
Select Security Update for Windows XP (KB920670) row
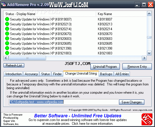click(x=75, y=34)
